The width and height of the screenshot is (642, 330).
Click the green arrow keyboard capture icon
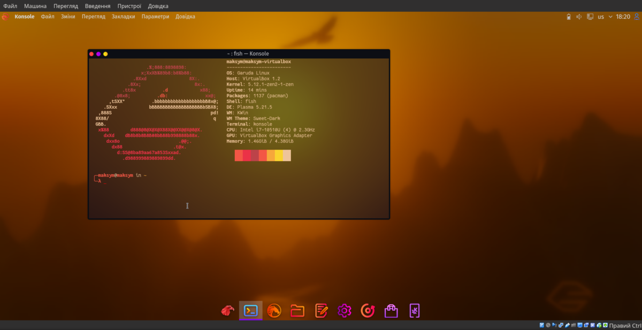tap(605, 325)
